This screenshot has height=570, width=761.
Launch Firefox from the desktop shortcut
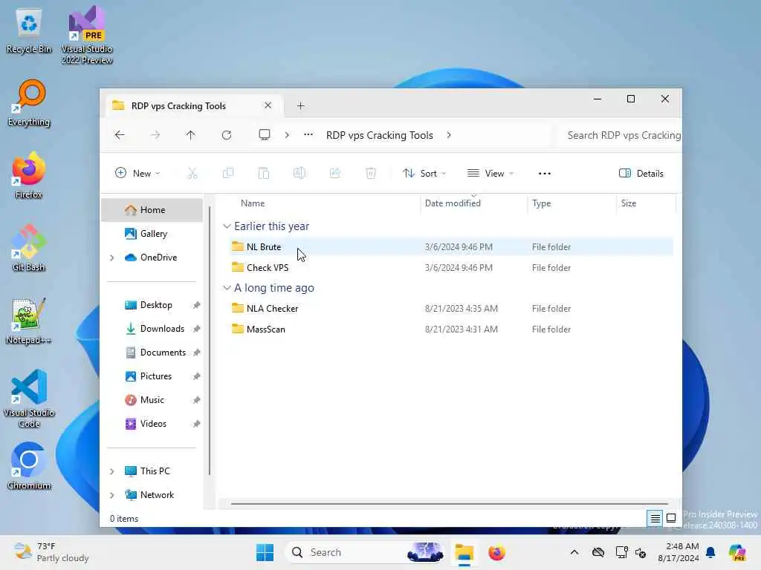(x=29, y=176)
